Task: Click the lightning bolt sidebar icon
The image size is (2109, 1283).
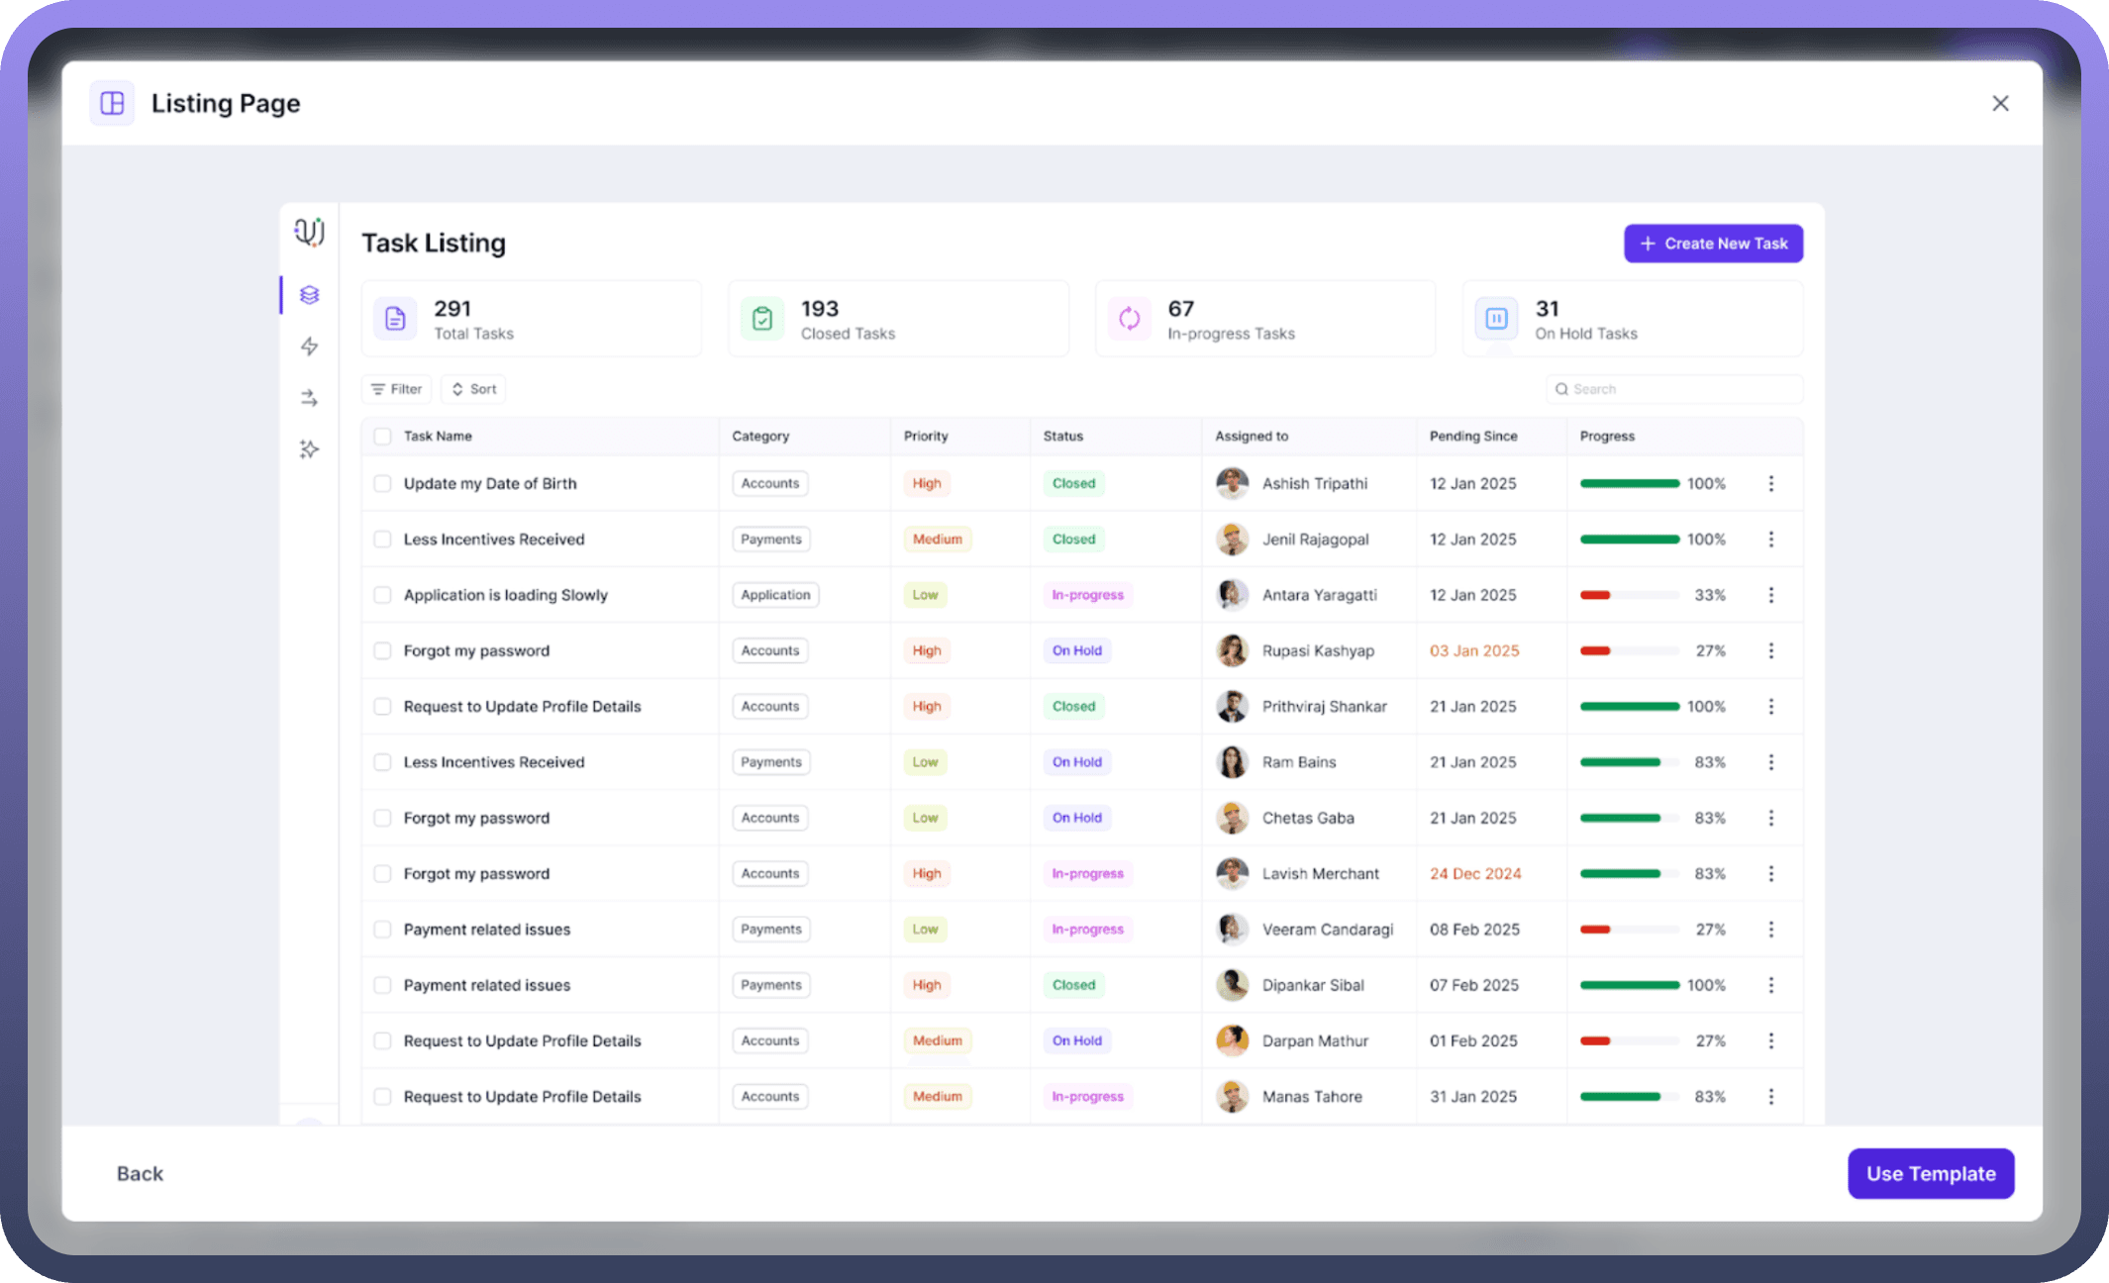Action: (309, 346)
